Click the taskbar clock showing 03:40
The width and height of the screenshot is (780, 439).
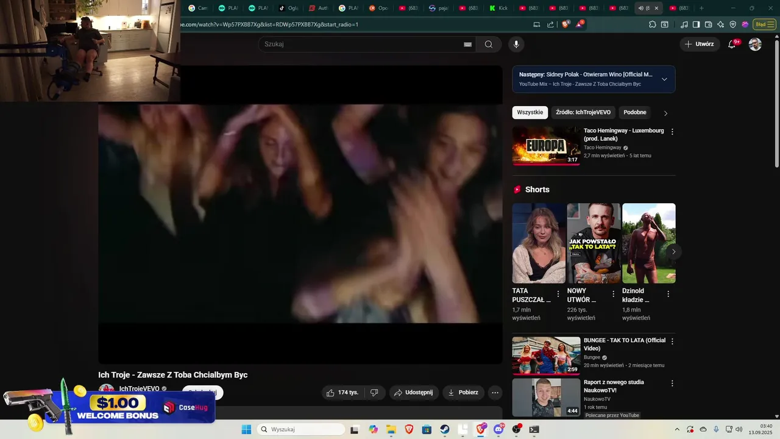762,429
